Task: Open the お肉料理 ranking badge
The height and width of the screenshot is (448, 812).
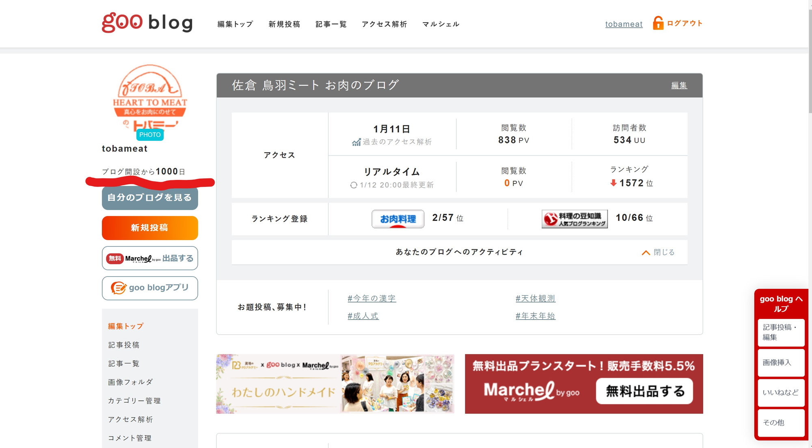Action: tap(397, 219)
